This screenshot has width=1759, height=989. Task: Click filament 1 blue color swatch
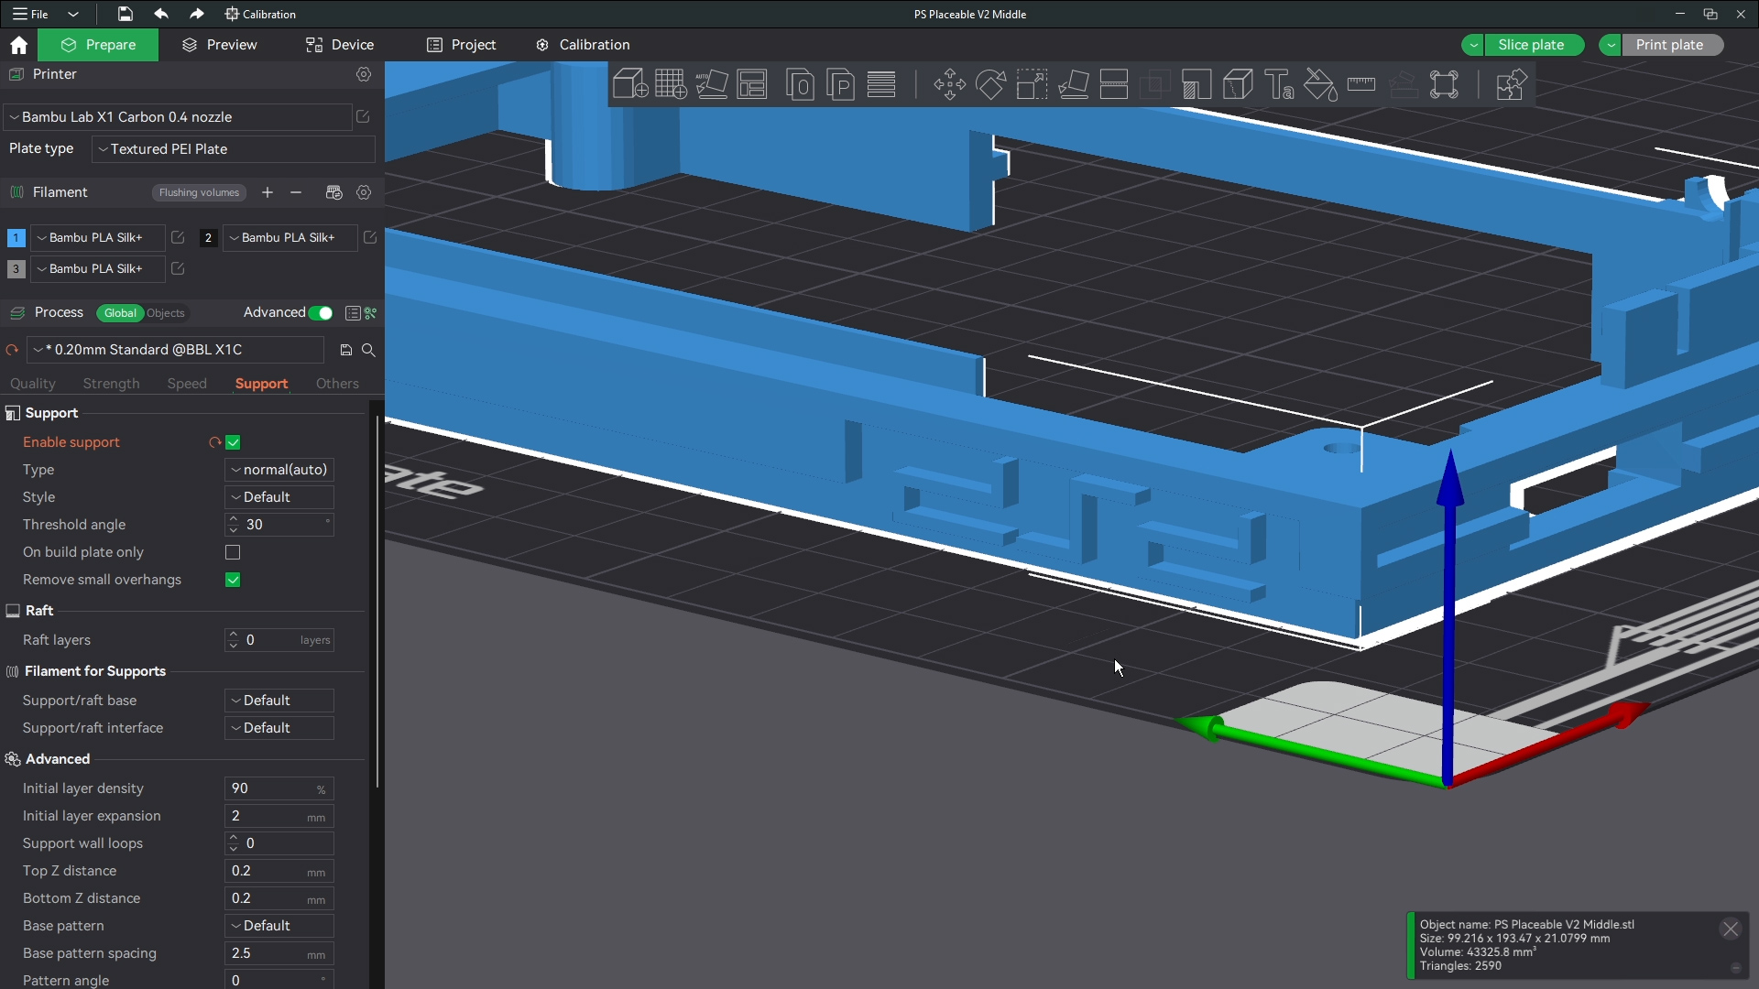pos(16,238)
